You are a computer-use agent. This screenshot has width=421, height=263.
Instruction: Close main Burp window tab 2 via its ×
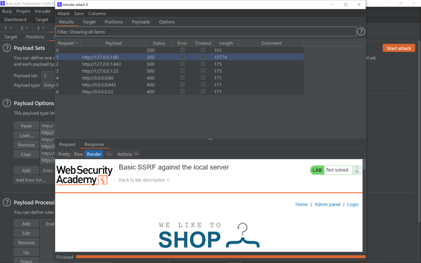coord(27,28)
